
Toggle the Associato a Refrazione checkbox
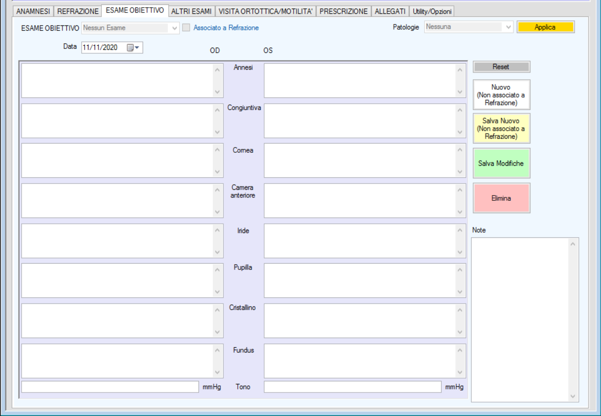point(186,28)
